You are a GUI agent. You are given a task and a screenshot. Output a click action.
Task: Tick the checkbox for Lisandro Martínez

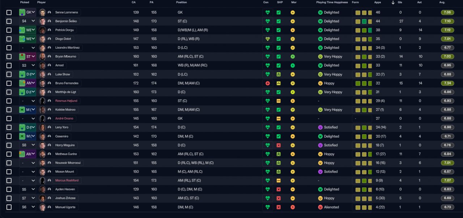pos(9,48)
